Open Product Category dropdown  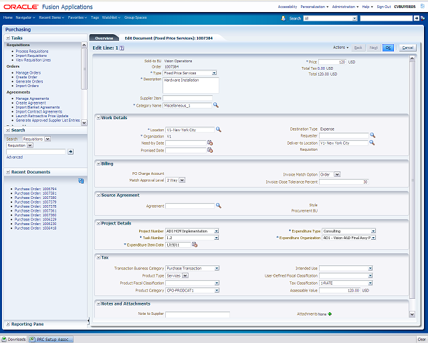pos(217,290)
